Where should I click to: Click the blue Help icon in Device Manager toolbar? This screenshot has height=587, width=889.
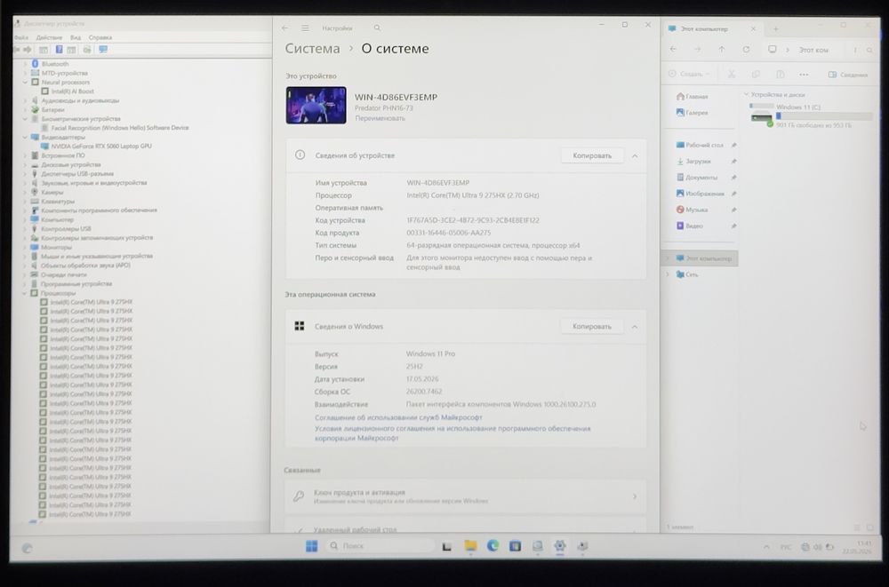tap(59, 50)
